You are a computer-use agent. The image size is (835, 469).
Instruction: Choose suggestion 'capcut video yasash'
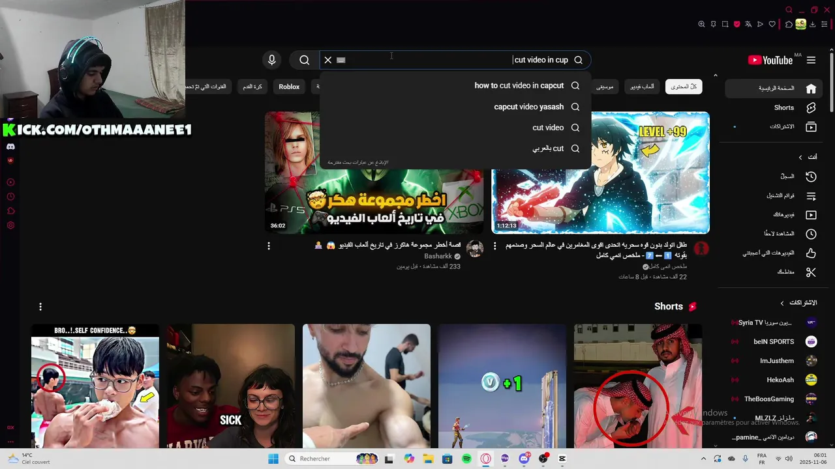tap(455, 107)
